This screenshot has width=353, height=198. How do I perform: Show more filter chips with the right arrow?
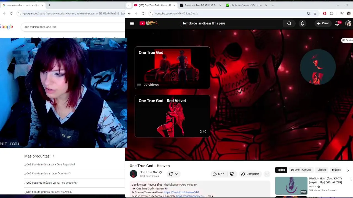pyautogui.click(x=348, y=170)
